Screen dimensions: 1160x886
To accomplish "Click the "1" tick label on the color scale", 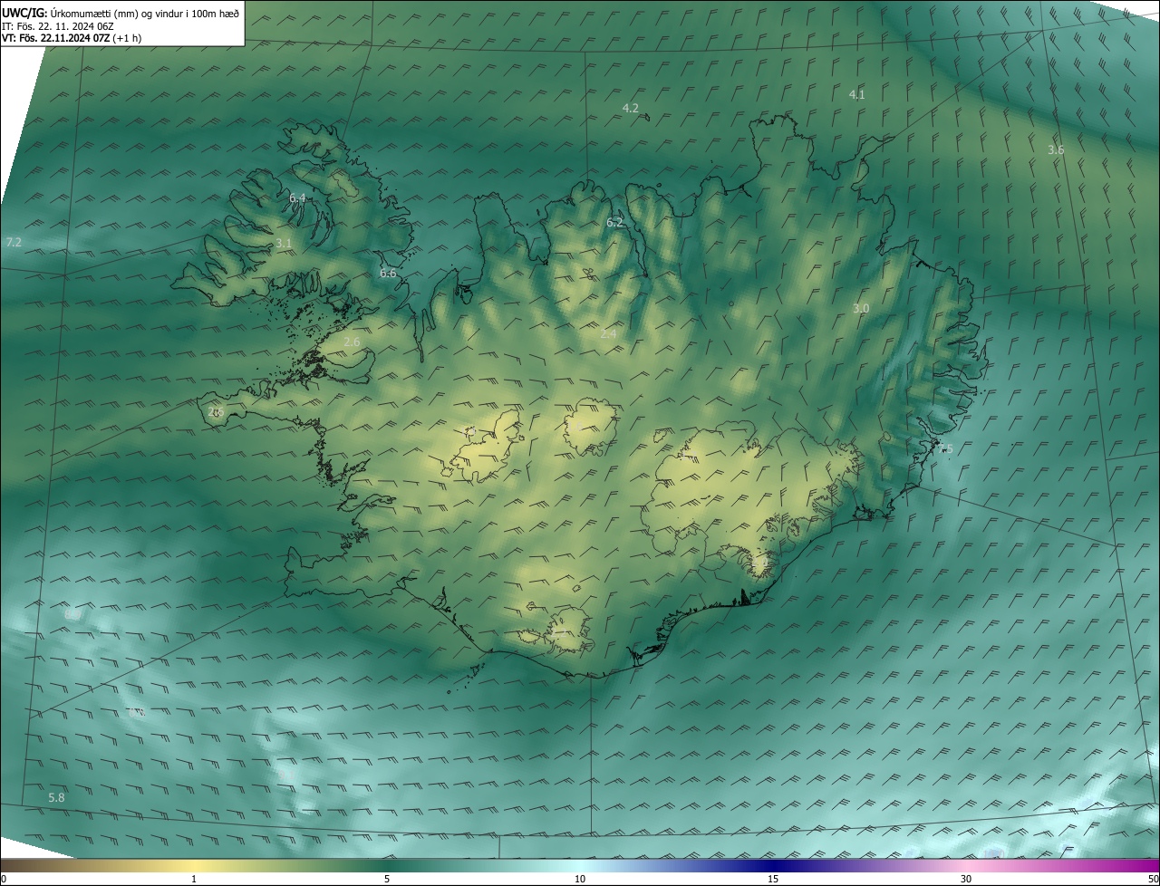I will click(194, 880).
